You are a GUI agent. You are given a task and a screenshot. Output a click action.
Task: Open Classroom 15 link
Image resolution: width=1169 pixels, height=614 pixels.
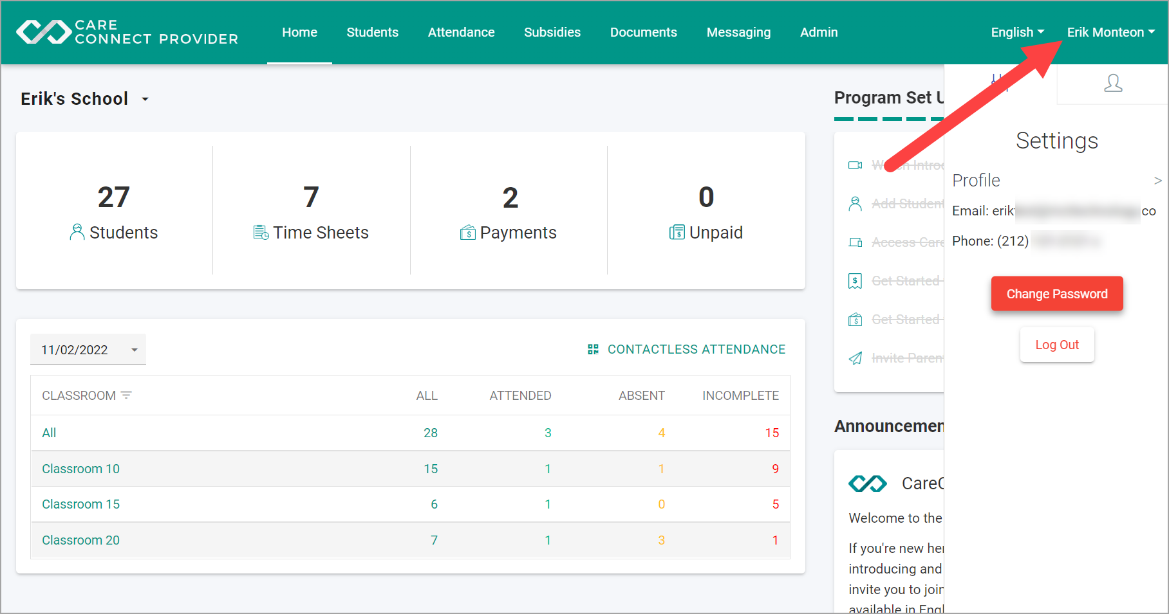pos(80,504)
